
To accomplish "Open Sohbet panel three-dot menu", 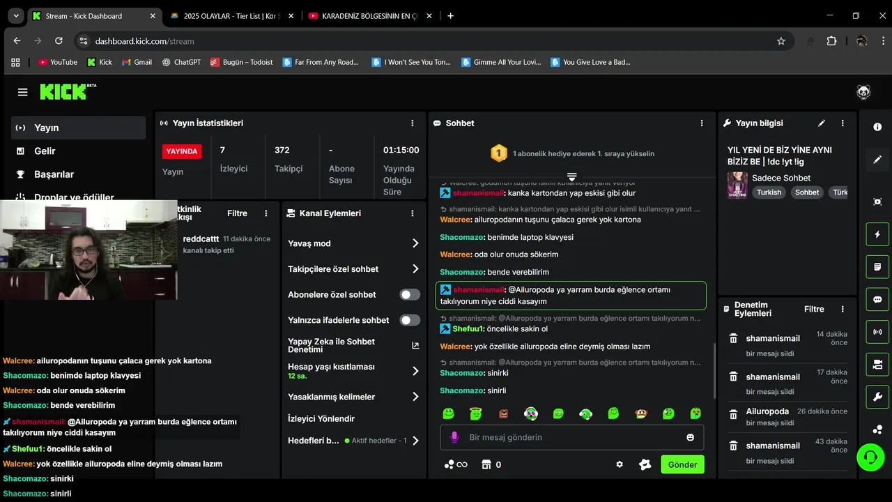I will [x=702, y=123].
